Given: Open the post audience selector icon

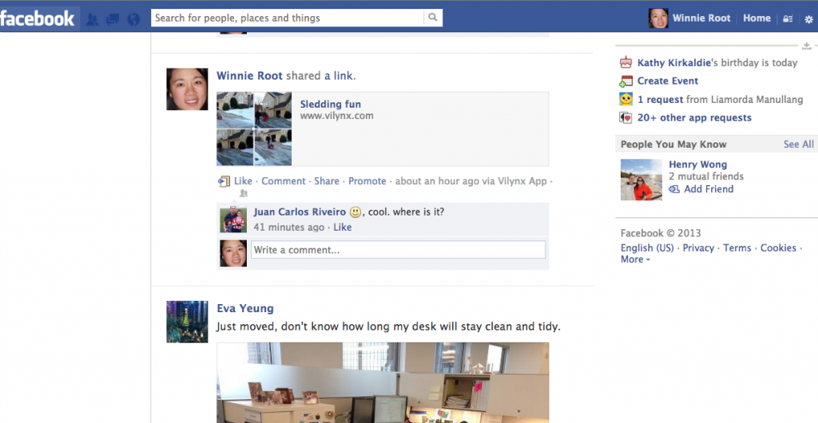Looking at the screenshot, I should [243, 193].
